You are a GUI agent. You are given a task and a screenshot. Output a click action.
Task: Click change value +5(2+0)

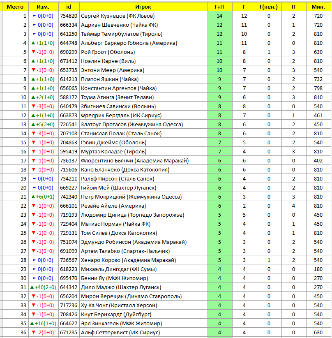pyautogui.click(x=43, y=125)
